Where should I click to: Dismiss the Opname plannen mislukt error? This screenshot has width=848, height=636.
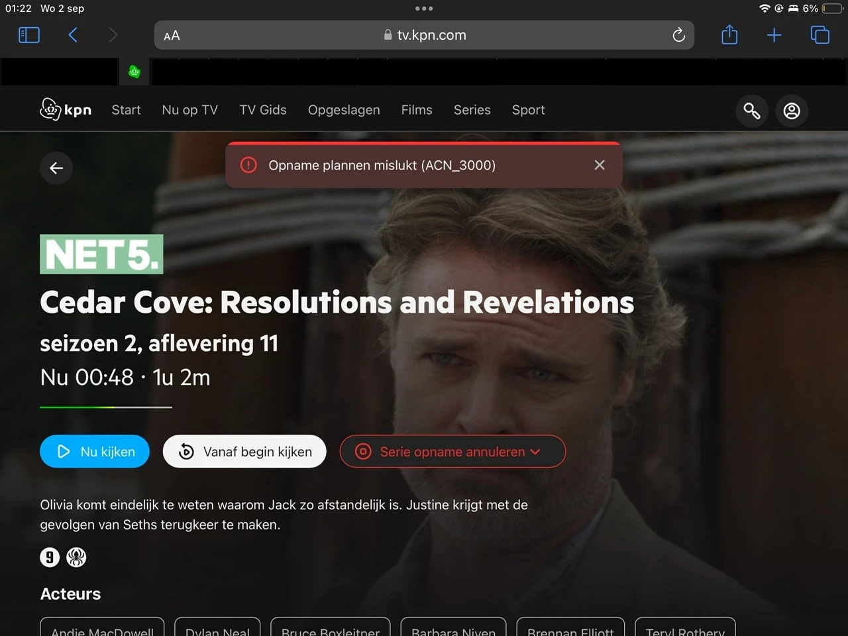[600, 165]
